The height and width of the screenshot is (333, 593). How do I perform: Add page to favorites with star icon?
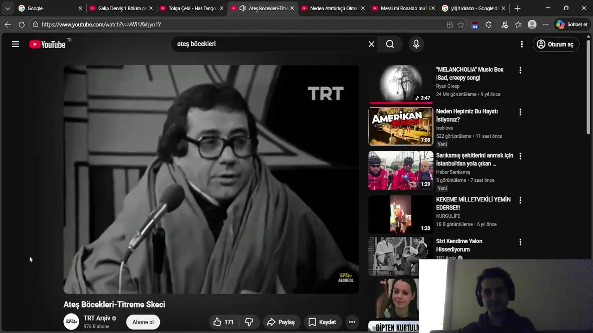tap(461, 25)
